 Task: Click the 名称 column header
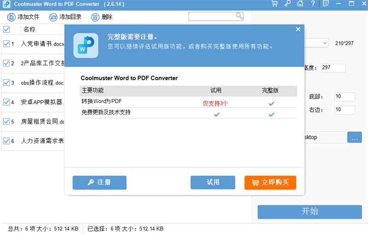29,29
